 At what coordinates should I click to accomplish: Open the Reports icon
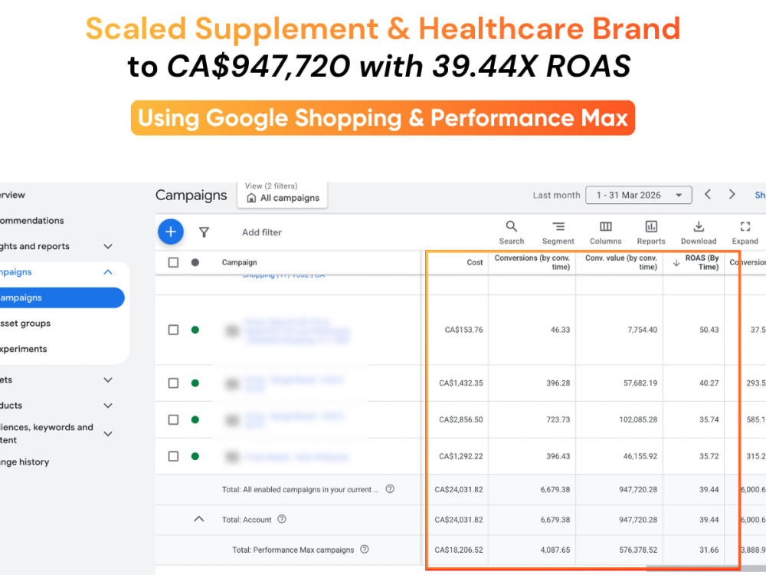pyautogui.click(x=651, y=226)
